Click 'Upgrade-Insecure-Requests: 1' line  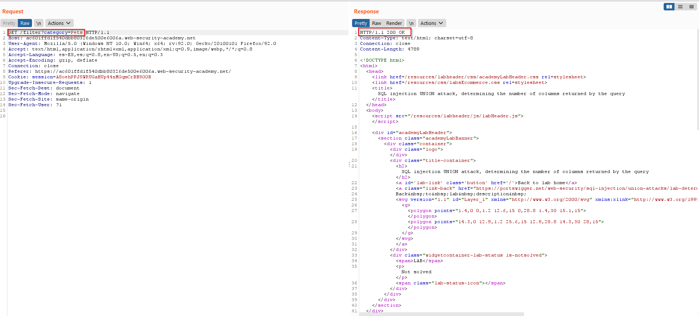point(50,82)
